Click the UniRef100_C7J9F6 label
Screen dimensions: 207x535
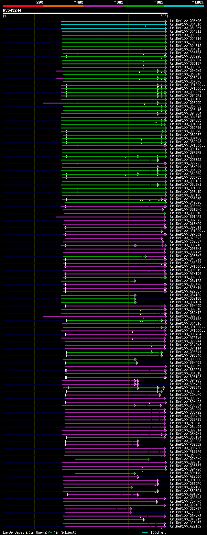(x=186, y=512)
